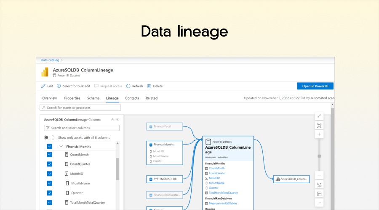Viewport: 379px width, 210px height.
Task: Click the AzureSQLDB_Colum... report bar chart icon
Action: click(278, 179)
